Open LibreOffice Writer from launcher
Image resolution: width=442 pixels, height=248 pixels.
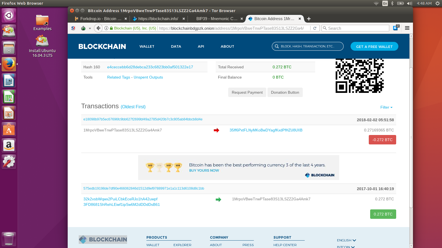(9, 80)
